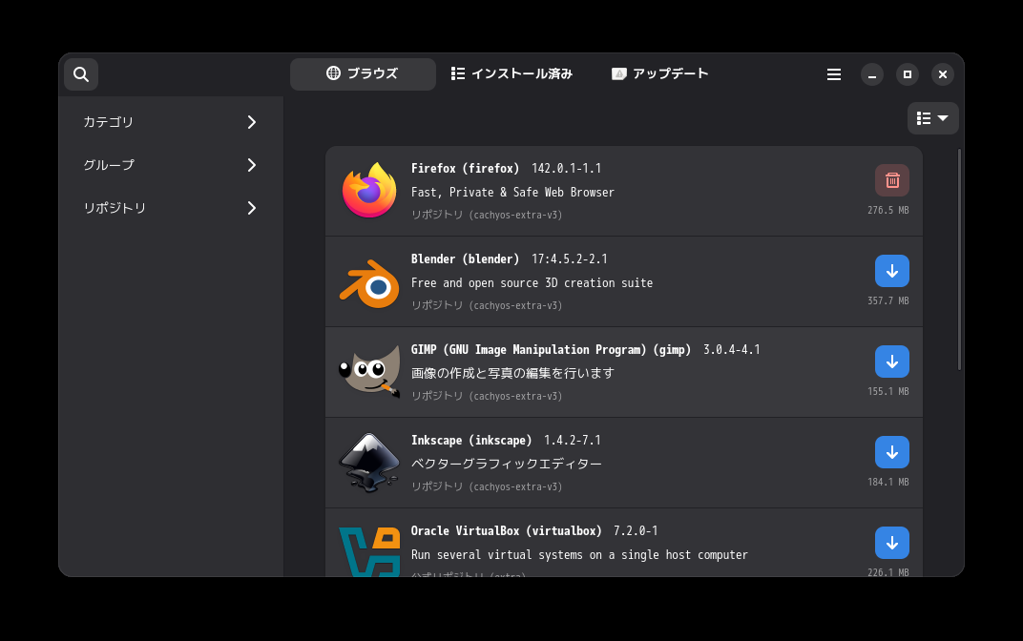Switch to the インストール済み tab
Viewport: 1023px width, 641px height.
[x=512, y=73]
